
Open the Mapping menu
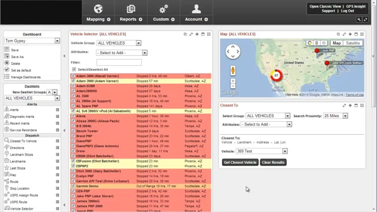point(98,12)
